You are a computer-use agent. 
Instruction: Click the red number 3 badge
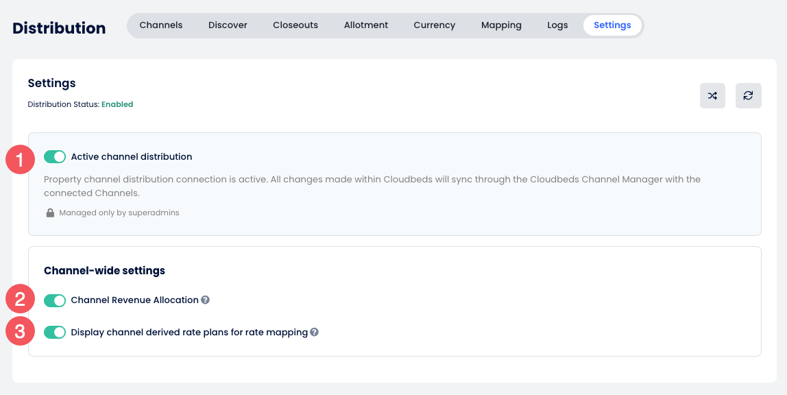[20, 332]
